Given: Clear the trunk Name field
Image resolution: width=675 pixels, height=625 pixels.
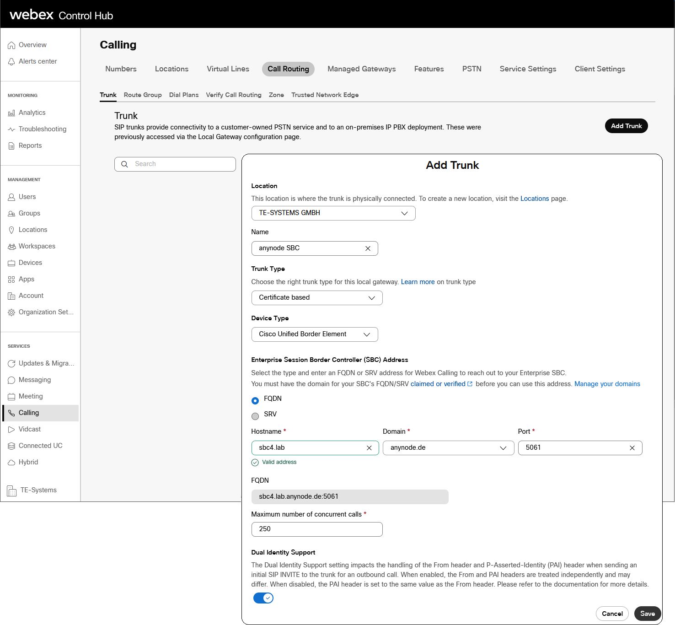Looking at the screenshot, I should pos(368,248).
